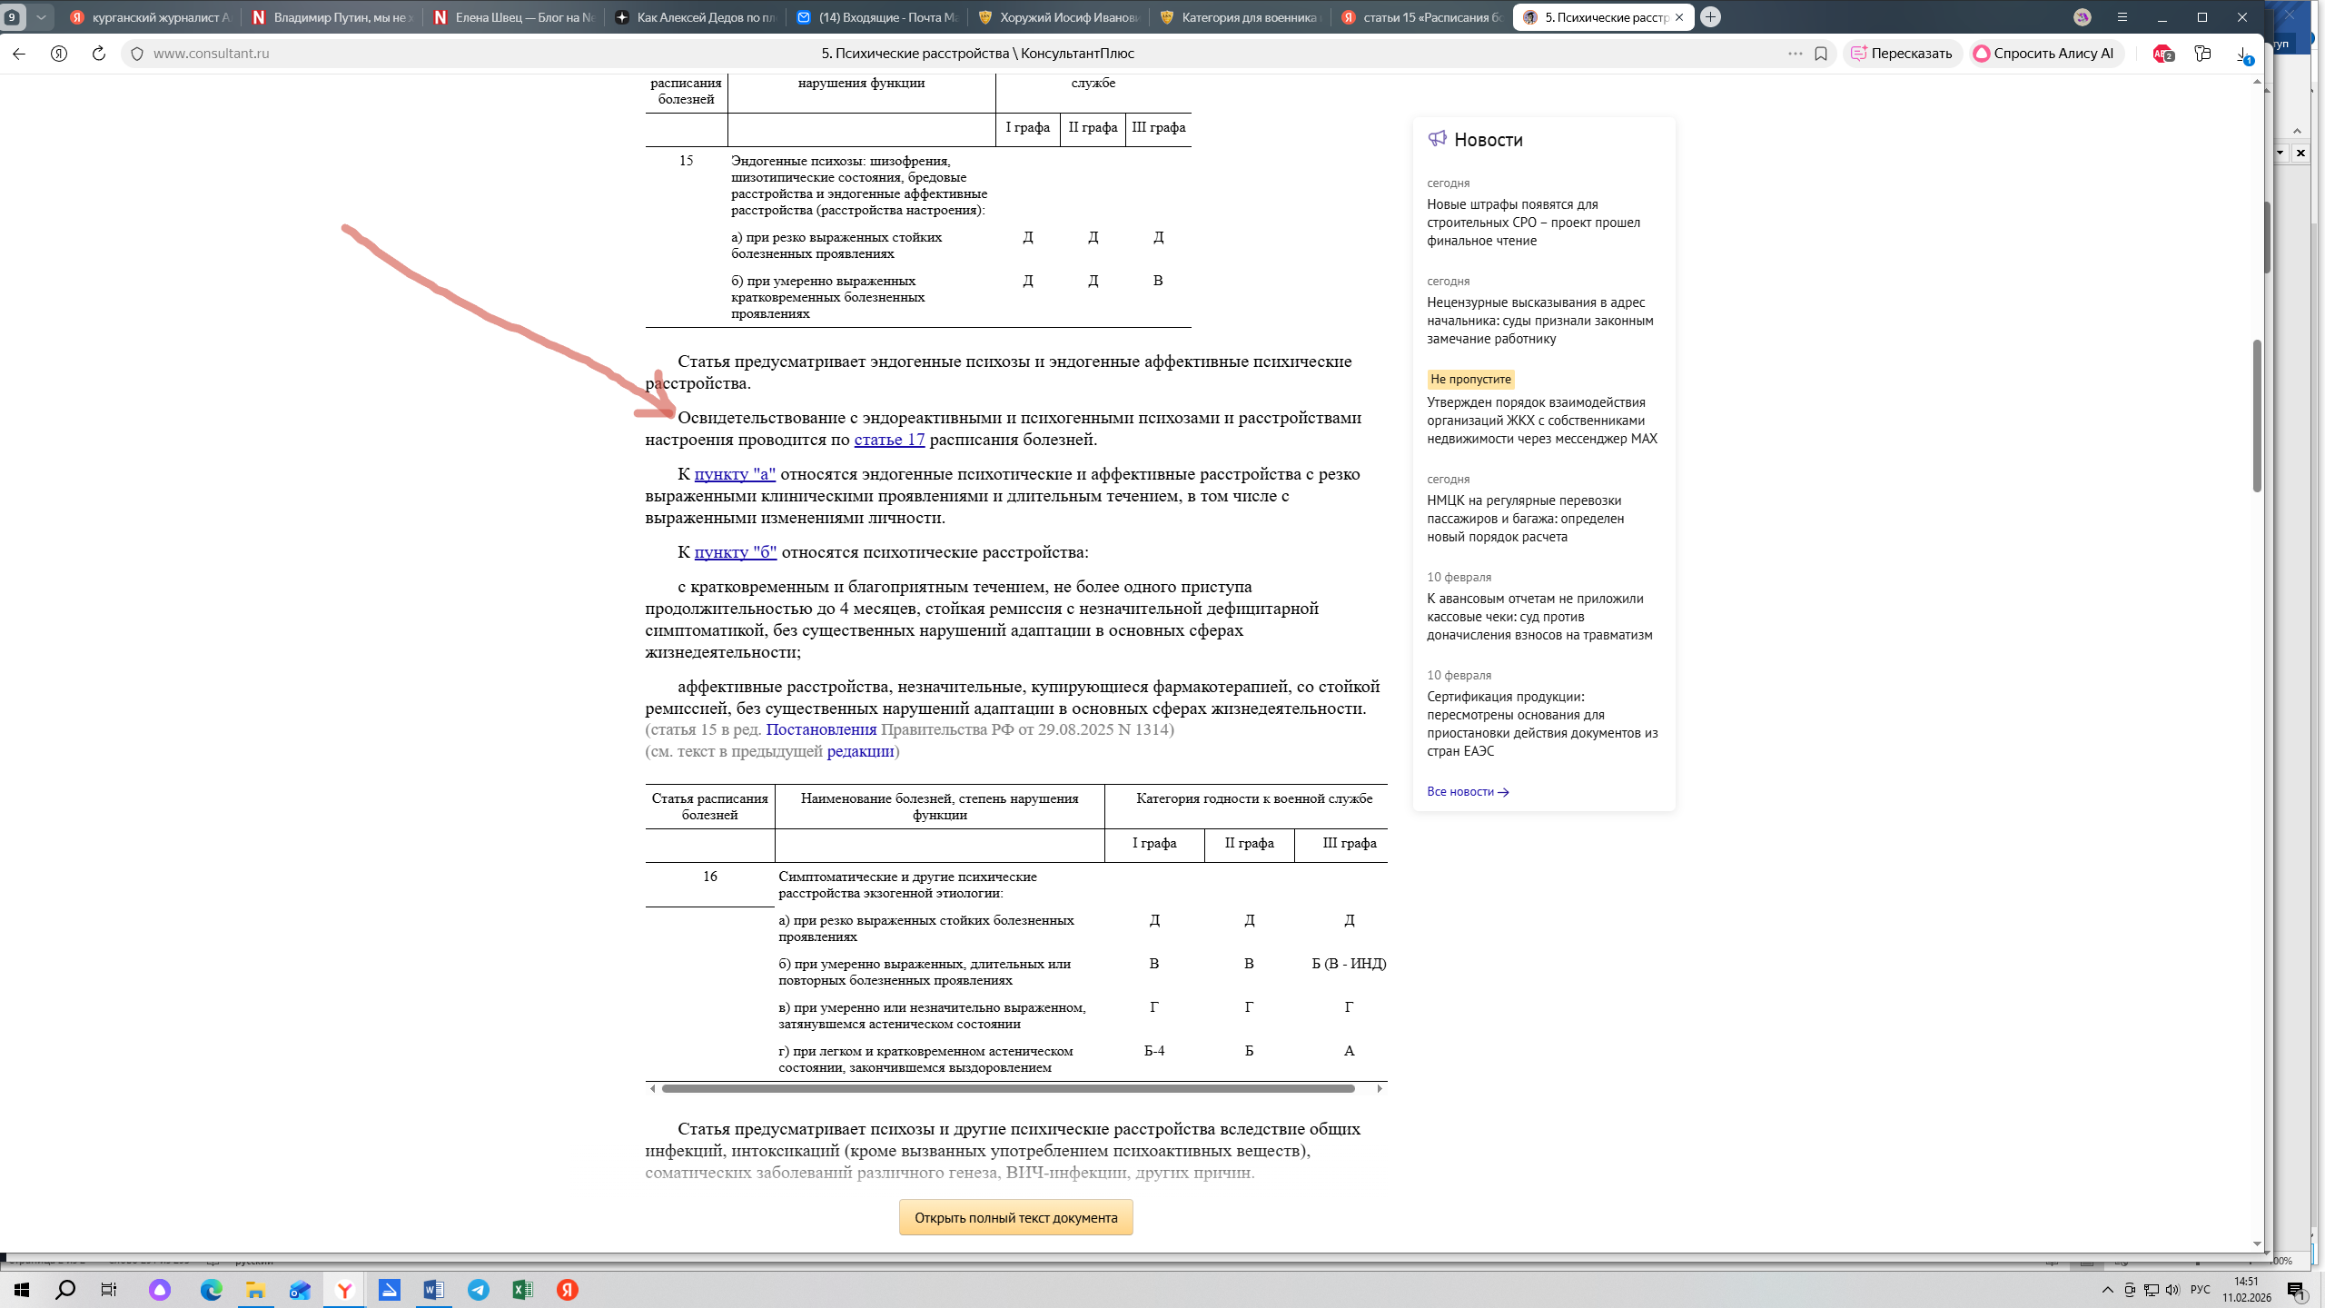2325x1308 pixels.
Task: Click the 'Пересказать' button
Action: click(1901, 54)
